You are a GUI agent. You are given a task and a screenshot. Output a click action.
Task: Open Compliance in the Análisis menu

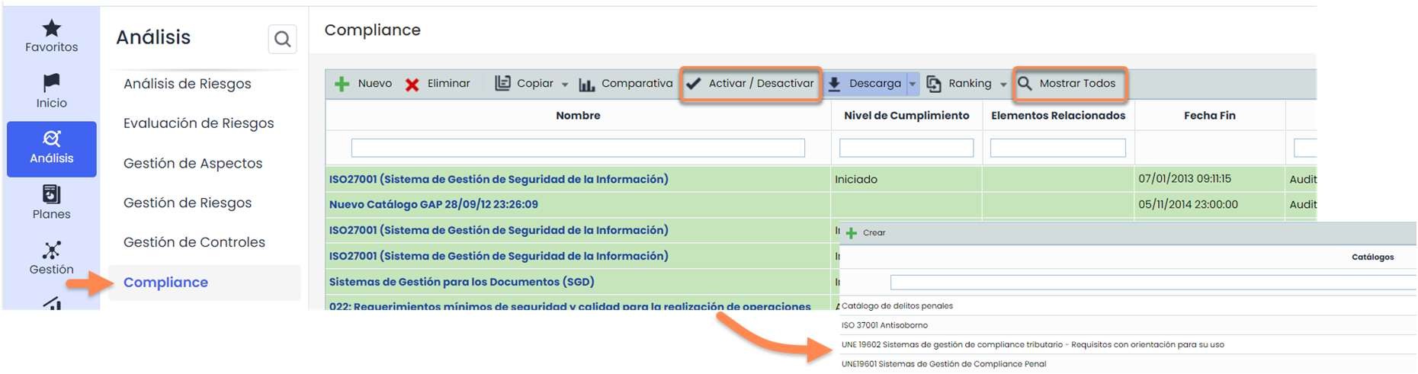point(165,283)
